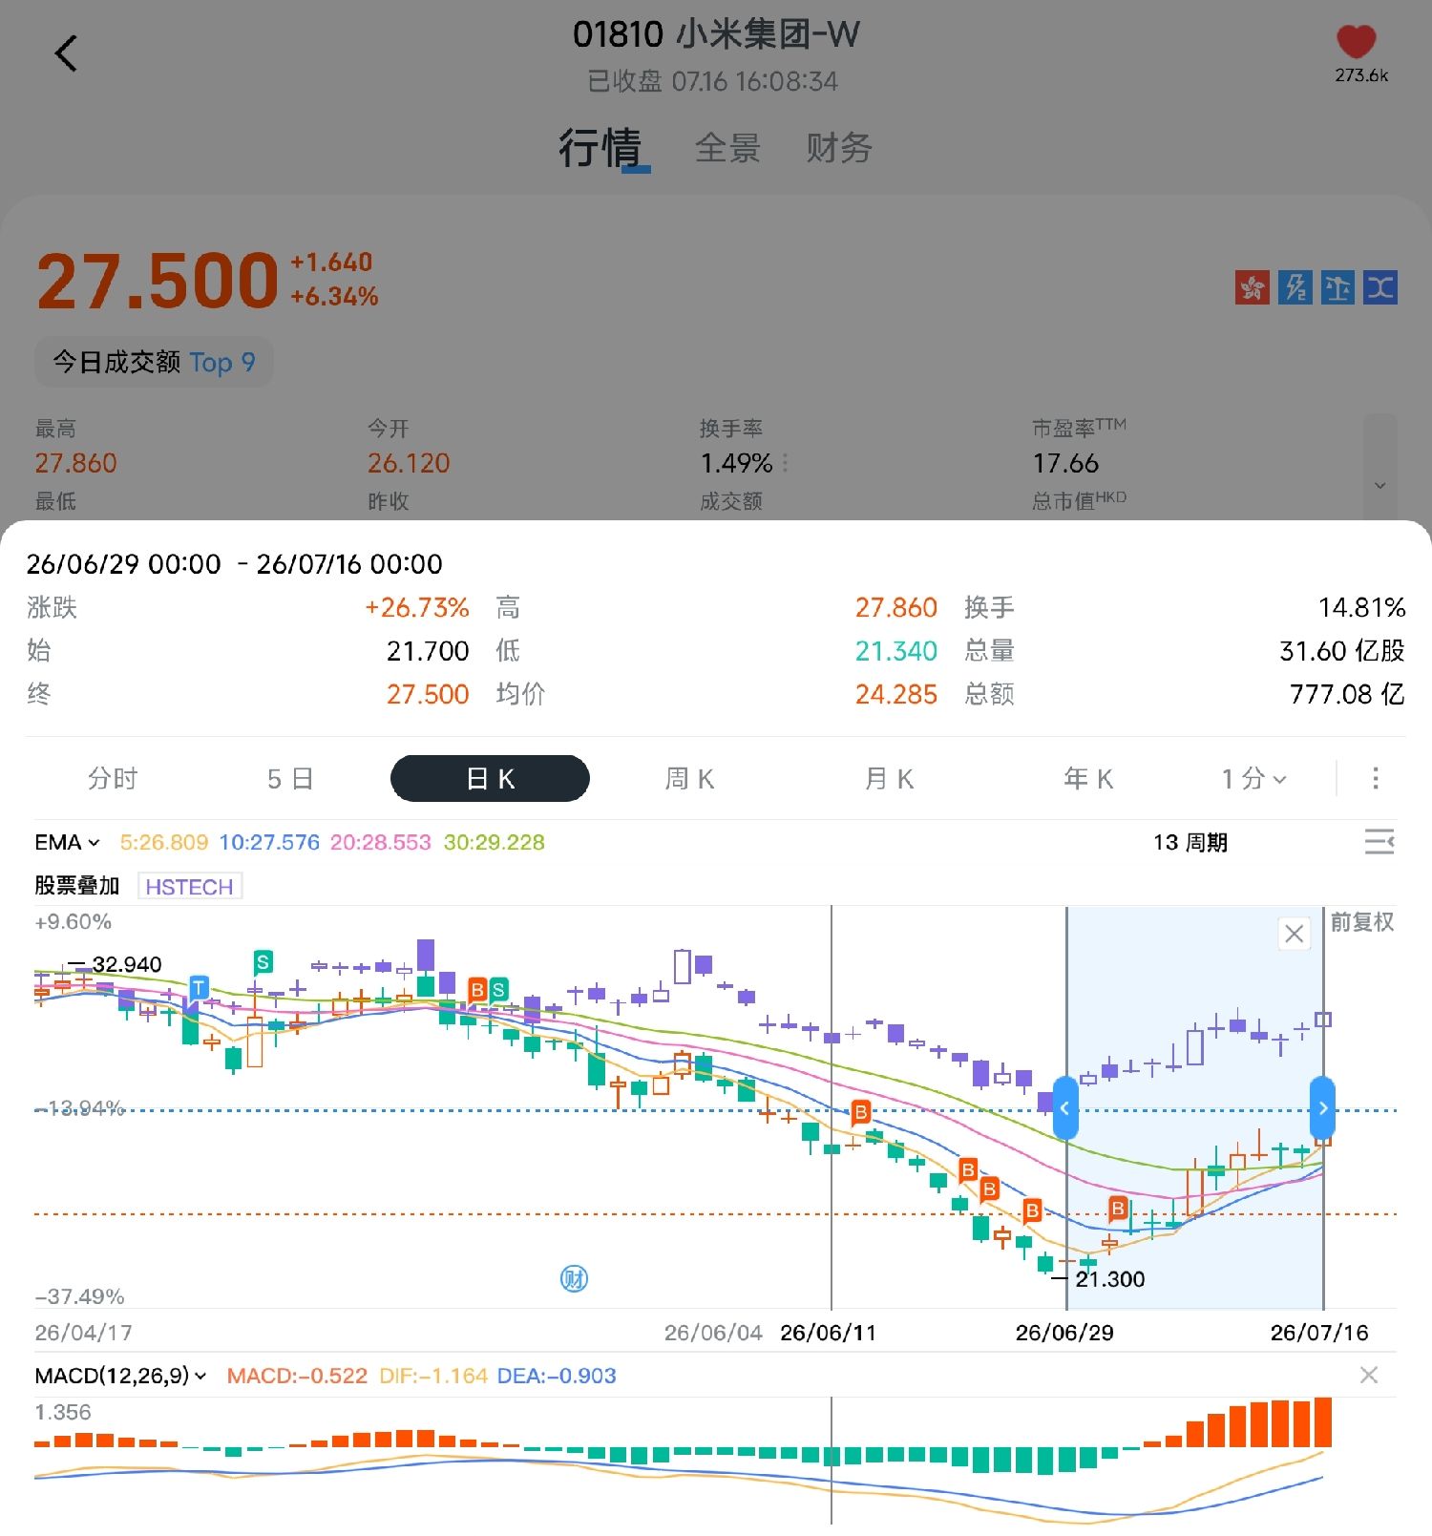Viewport: 1432px width, 1536px height.
Task: Tap the 31.60 亿股 total volume value
Action: click(1341, 651)
